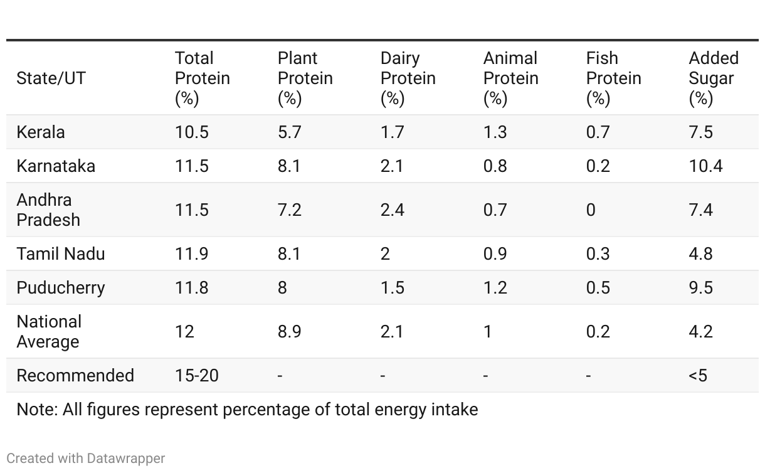The image size is (765, 473).
Task: Select the Total Protein (%) column header
Action: [203, 78]
